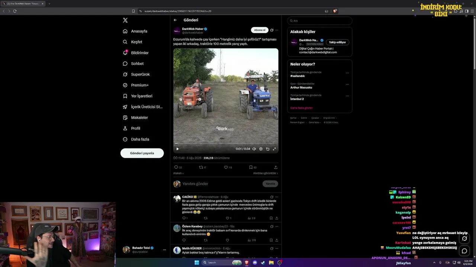
Task: Like CACİKO's reply
Action: [227, 218]
